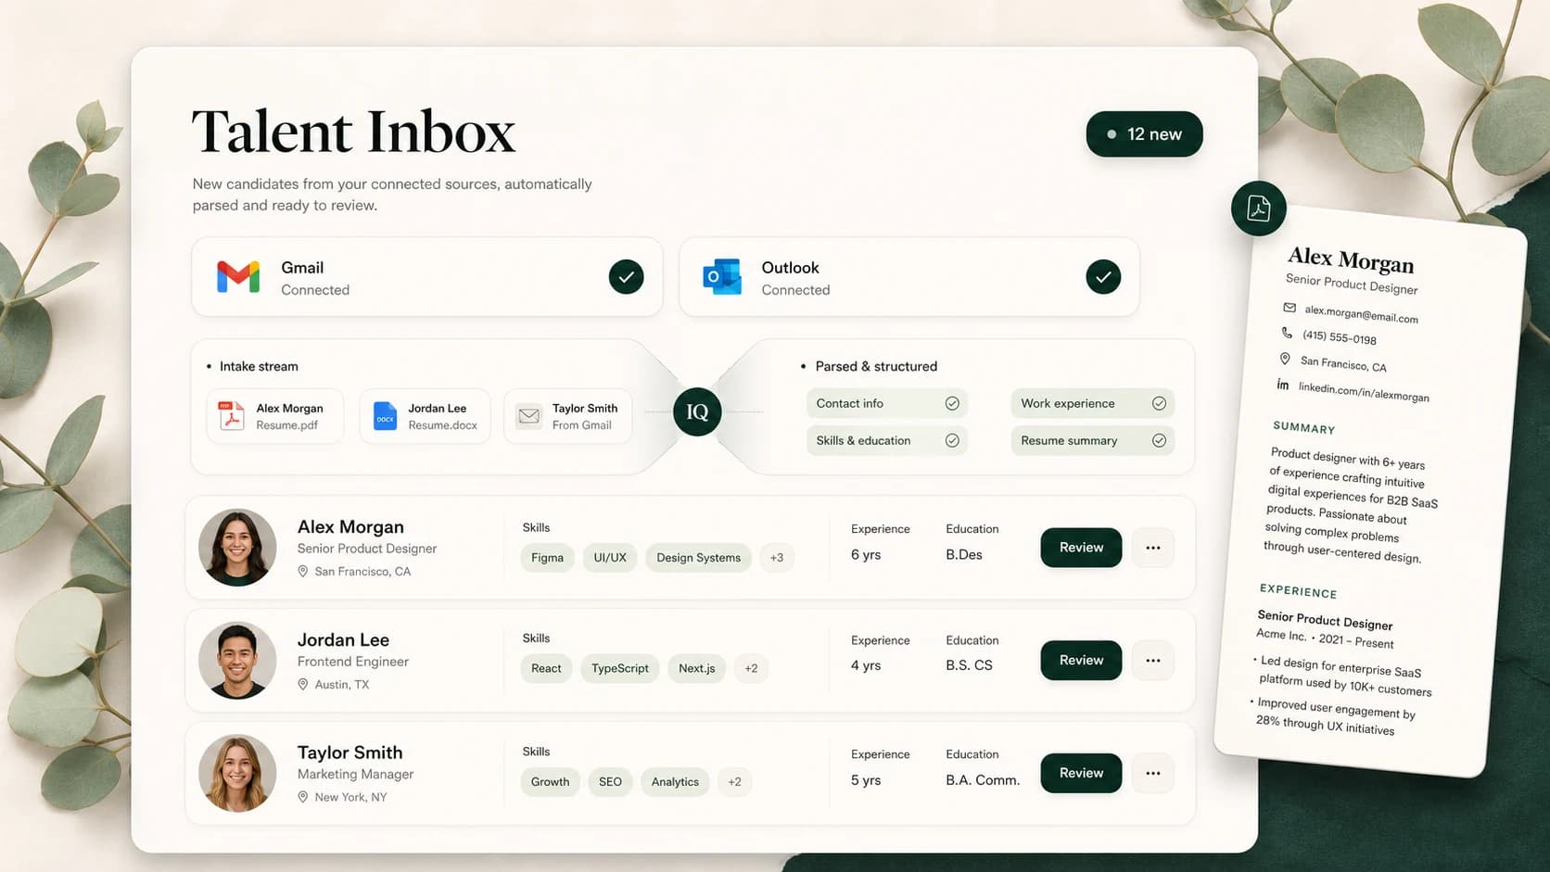The height and width of the screenshot is (872, 1550).
Task: Click the Contact info label
Action: (x=850, y=403)
